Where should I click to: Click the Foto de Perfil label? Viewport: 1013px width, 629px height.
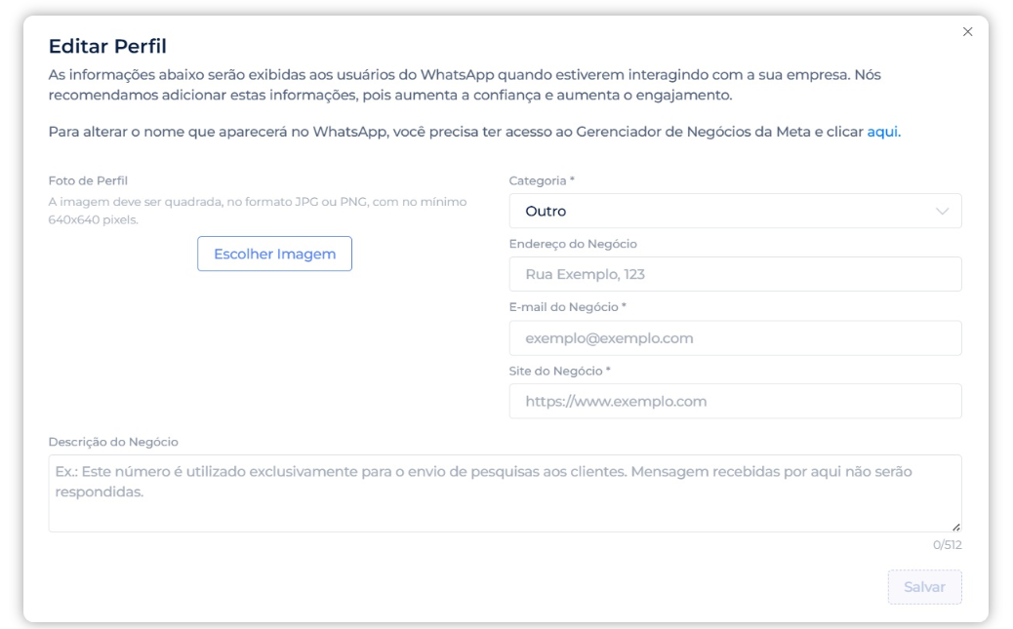coord(88,180)
